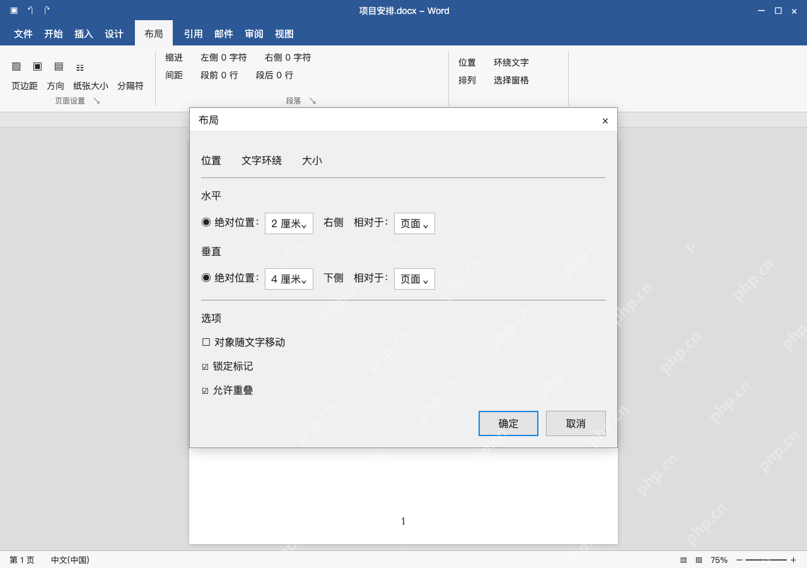Launch the 段落 dialog via corner arrow

312,100
